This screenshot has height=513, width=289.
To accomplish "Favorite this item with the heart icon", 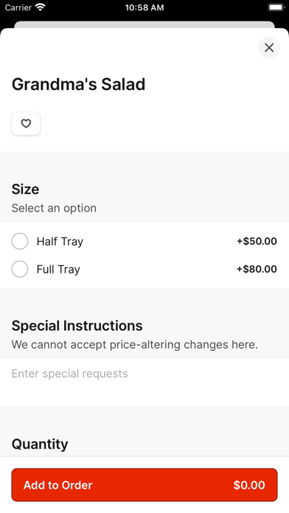I will (26, 124).
